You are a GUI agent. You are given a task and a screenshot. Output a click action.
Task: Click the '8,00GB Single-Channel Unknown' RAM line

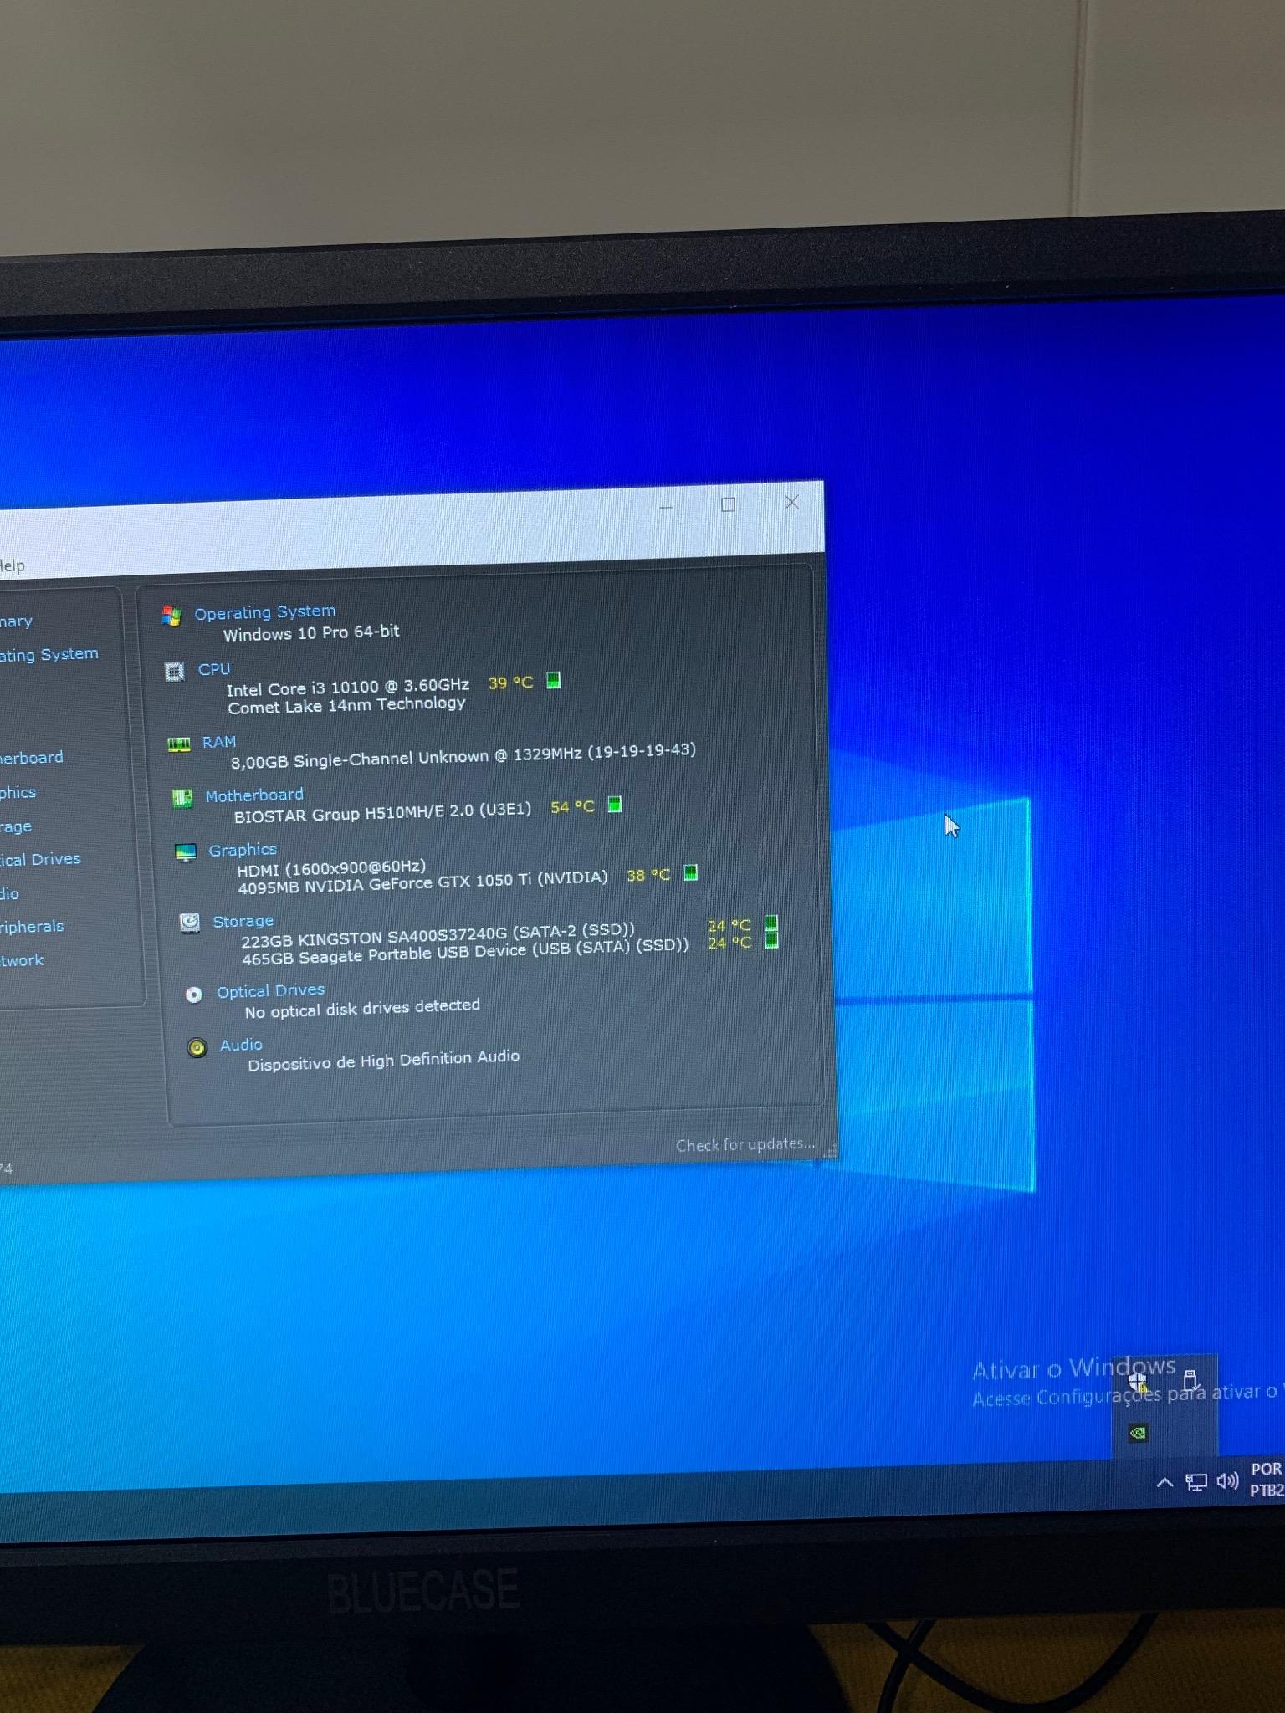click(463, 755)
